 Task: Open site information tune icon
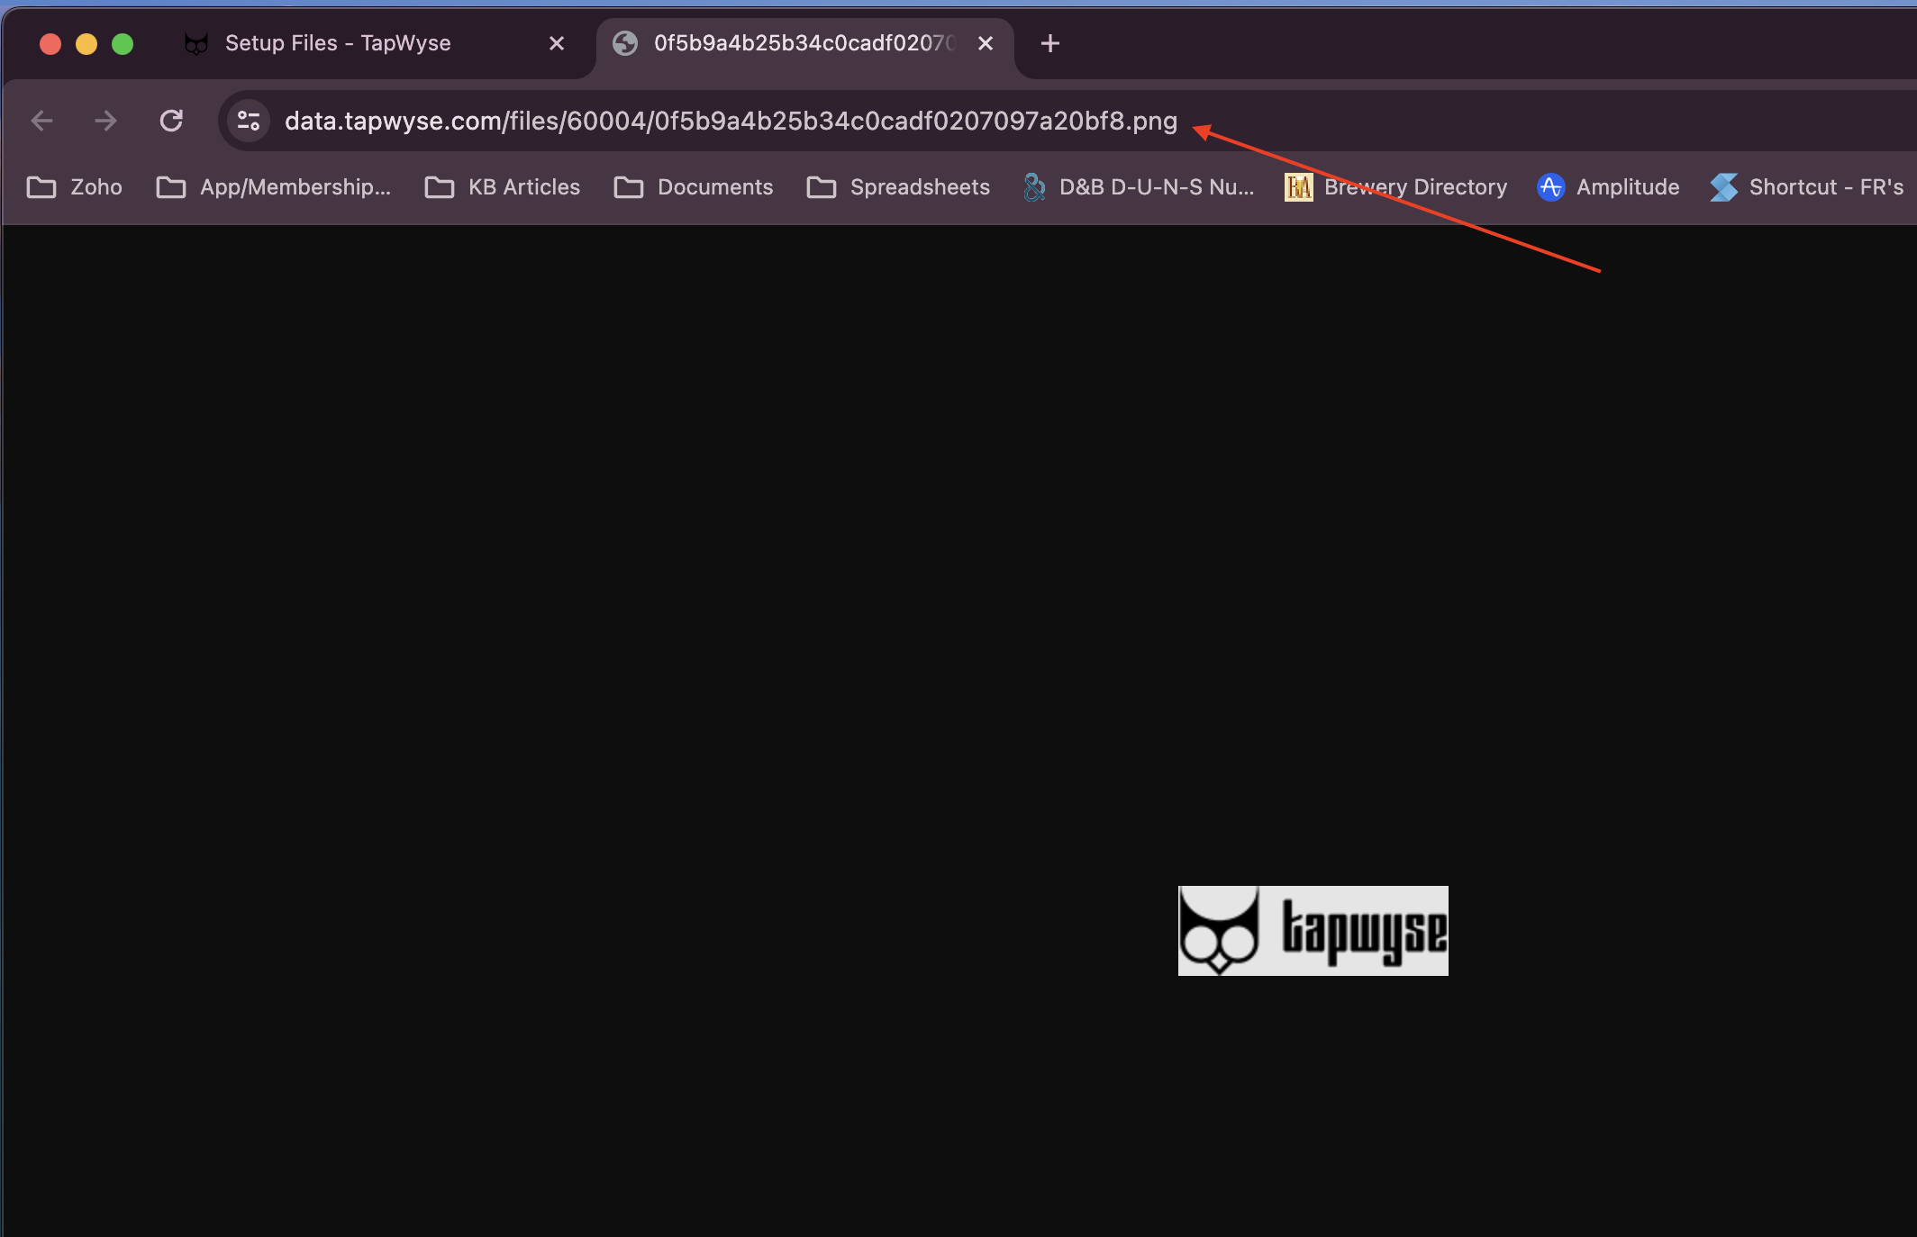pyautogui.click(x=249, y=121)
